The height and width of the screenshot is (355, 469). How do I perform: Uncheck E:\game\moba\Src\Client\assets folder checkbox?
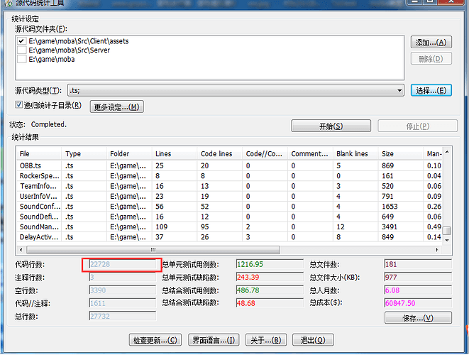[21, 41]
